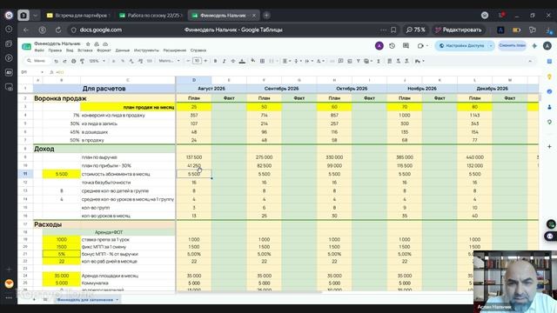This screenshot has height=313, width=557.
Task: Open the share access dropdown arrow
Action: click(491, 46)
